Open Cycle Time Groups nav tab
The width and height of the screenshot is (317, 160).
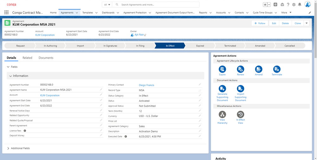coord(263,13)
